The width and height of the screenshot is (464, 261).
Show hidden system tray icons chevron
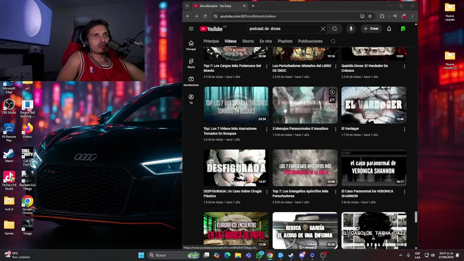point(400,255)
